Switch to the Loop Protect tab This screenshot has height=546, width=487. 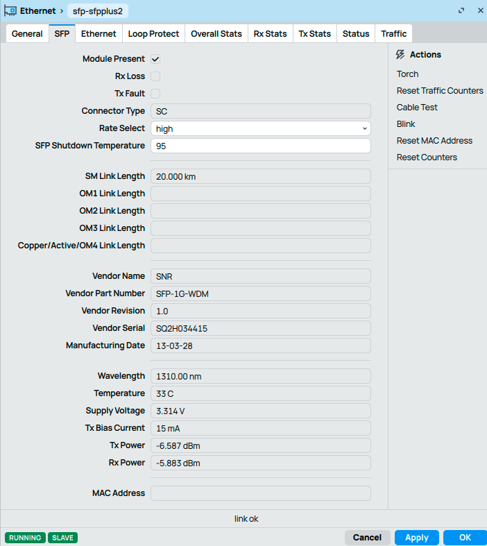tap(153, 34)
